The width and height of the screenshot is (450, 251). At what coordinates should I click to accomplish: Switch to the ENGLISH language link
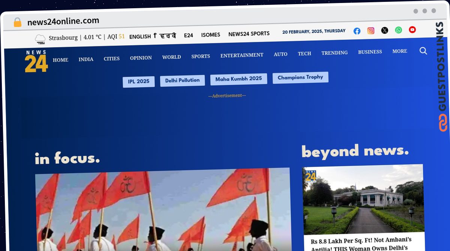click(x=140, y=37)
